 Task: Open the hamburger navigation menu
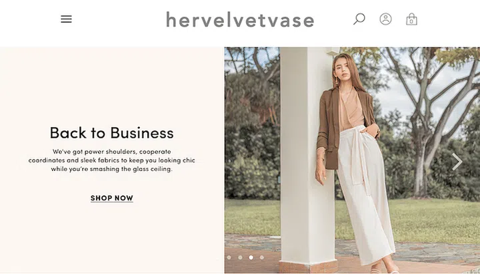(x=66, y=19)
